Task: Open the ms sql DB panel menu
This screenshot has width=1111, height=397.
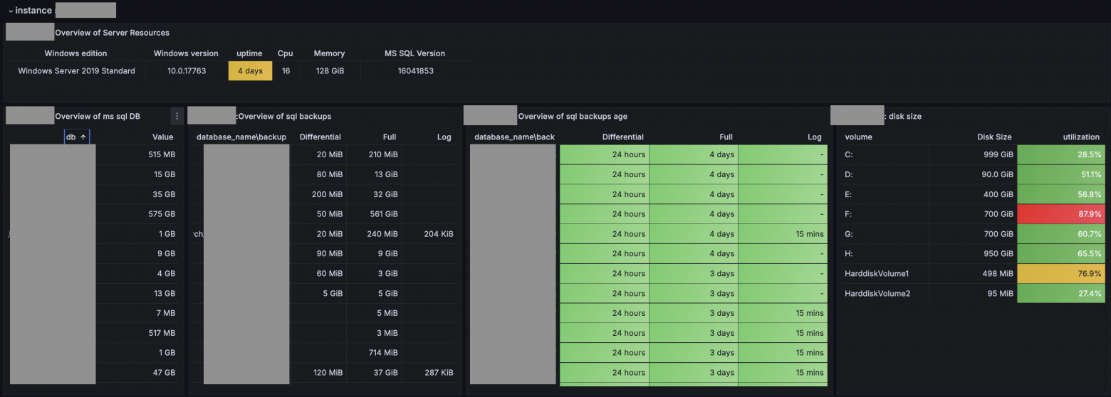Action: coord(177,116)
